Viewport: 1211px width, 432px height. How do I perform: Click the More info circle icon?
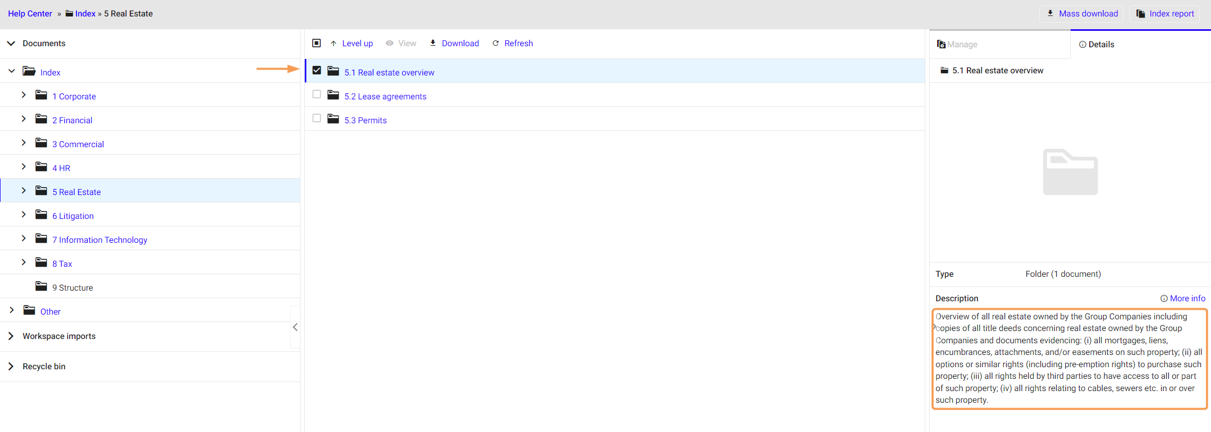pos(1164,299)
